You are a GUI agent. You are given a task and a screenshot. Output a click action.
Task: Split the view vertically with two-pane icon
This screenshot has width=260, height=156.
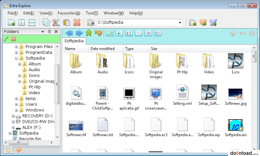click(21, 22)
